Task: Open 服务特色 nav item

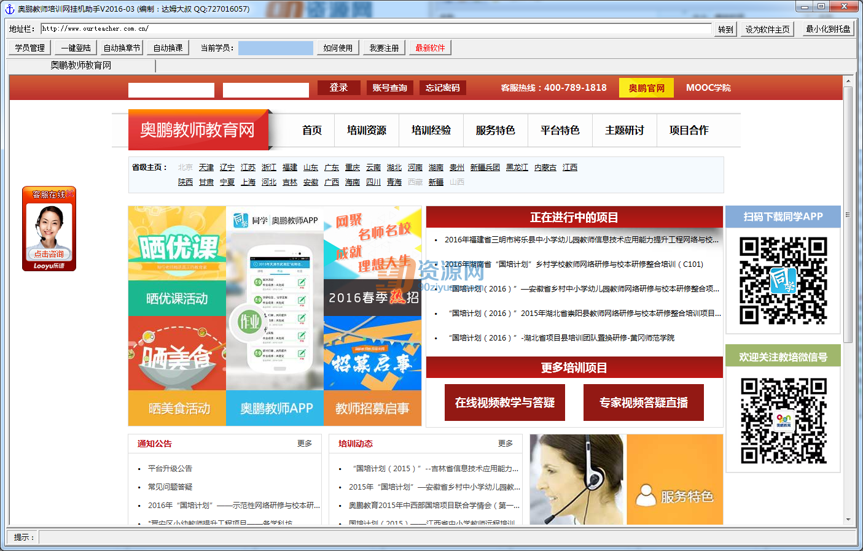Action: point(496,130)
